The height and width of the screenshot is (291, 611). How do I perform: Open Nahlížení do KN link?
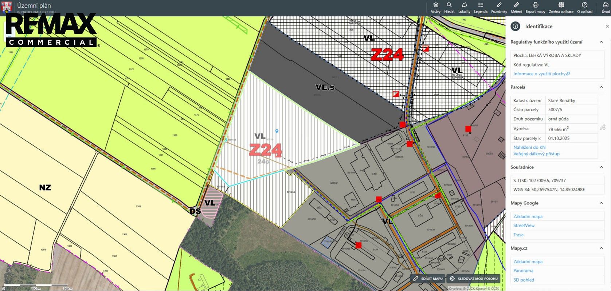[x=529, y=147]
